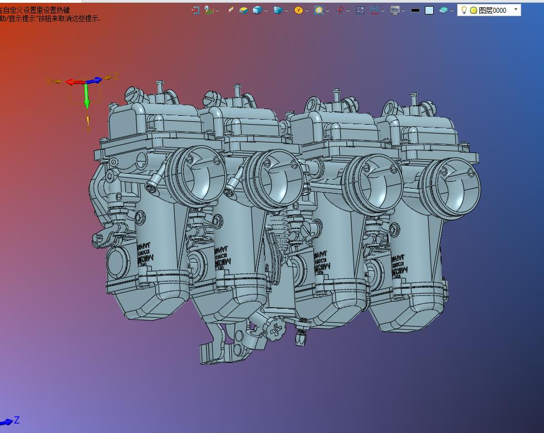This screenshot has width=544, height=433.
Task: Click the section dimension icon
Action: coord(374,11)
